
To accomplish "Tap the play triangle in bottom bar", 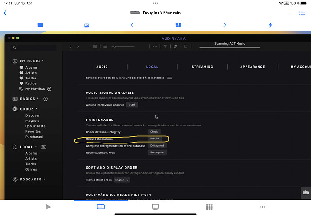I will pos(48,207).
